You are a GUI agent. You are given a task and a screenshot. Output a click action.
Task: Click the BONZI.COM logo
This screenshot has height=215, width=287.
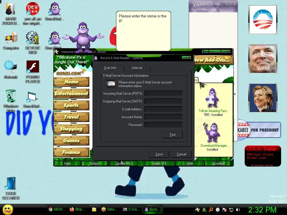coord(70,73)
